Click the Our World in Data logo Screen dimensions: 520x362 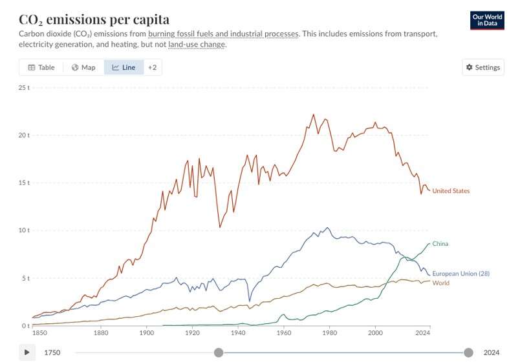(x=487, y=20)
